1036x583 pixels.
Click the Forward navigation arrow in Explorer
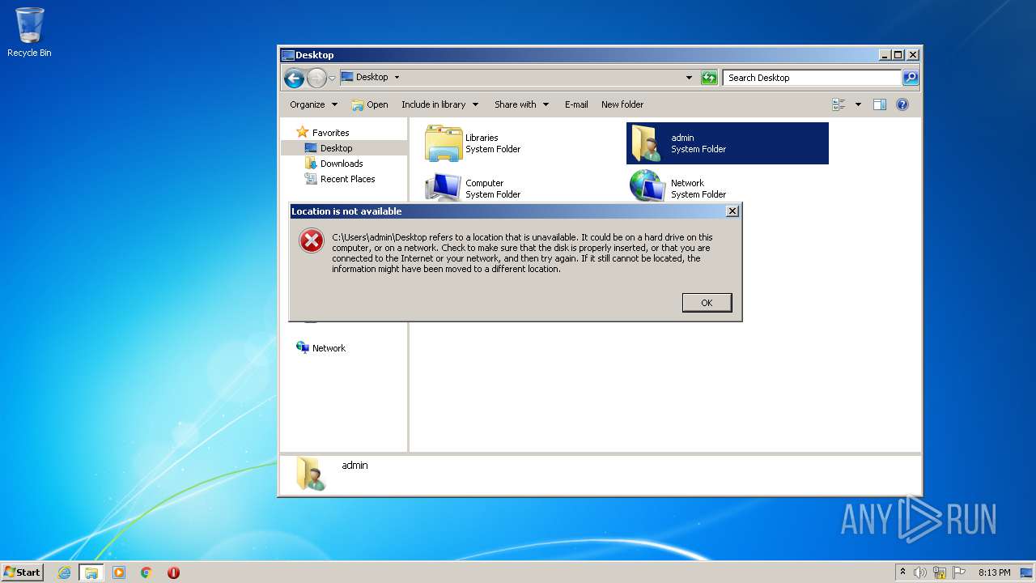pos(316,78)
